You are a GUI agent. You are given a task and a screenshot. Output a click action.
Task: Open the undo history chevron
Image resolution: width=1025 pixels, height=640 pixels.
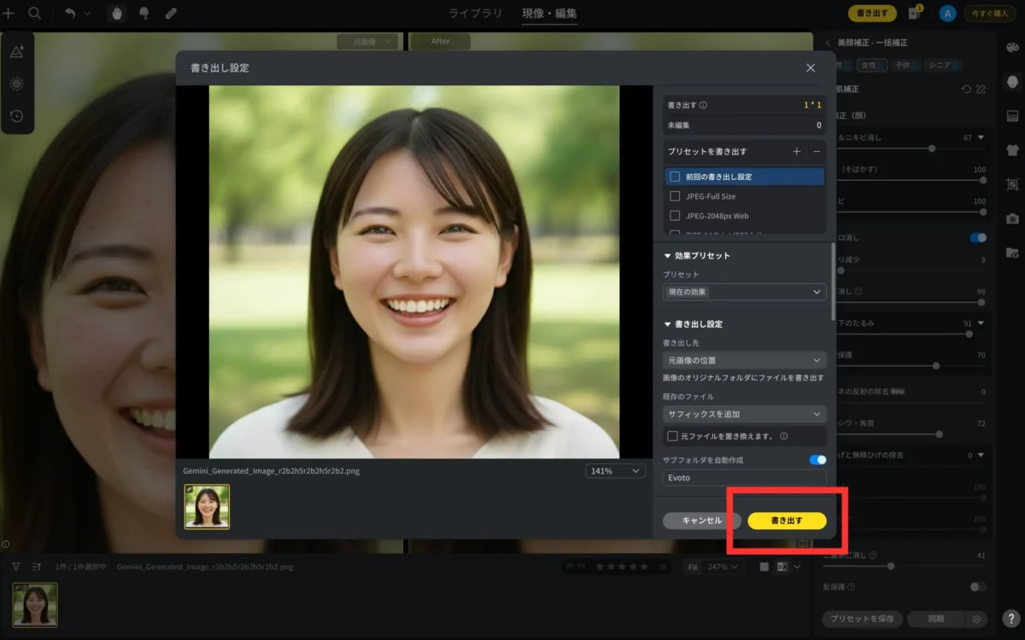point(87,14)
